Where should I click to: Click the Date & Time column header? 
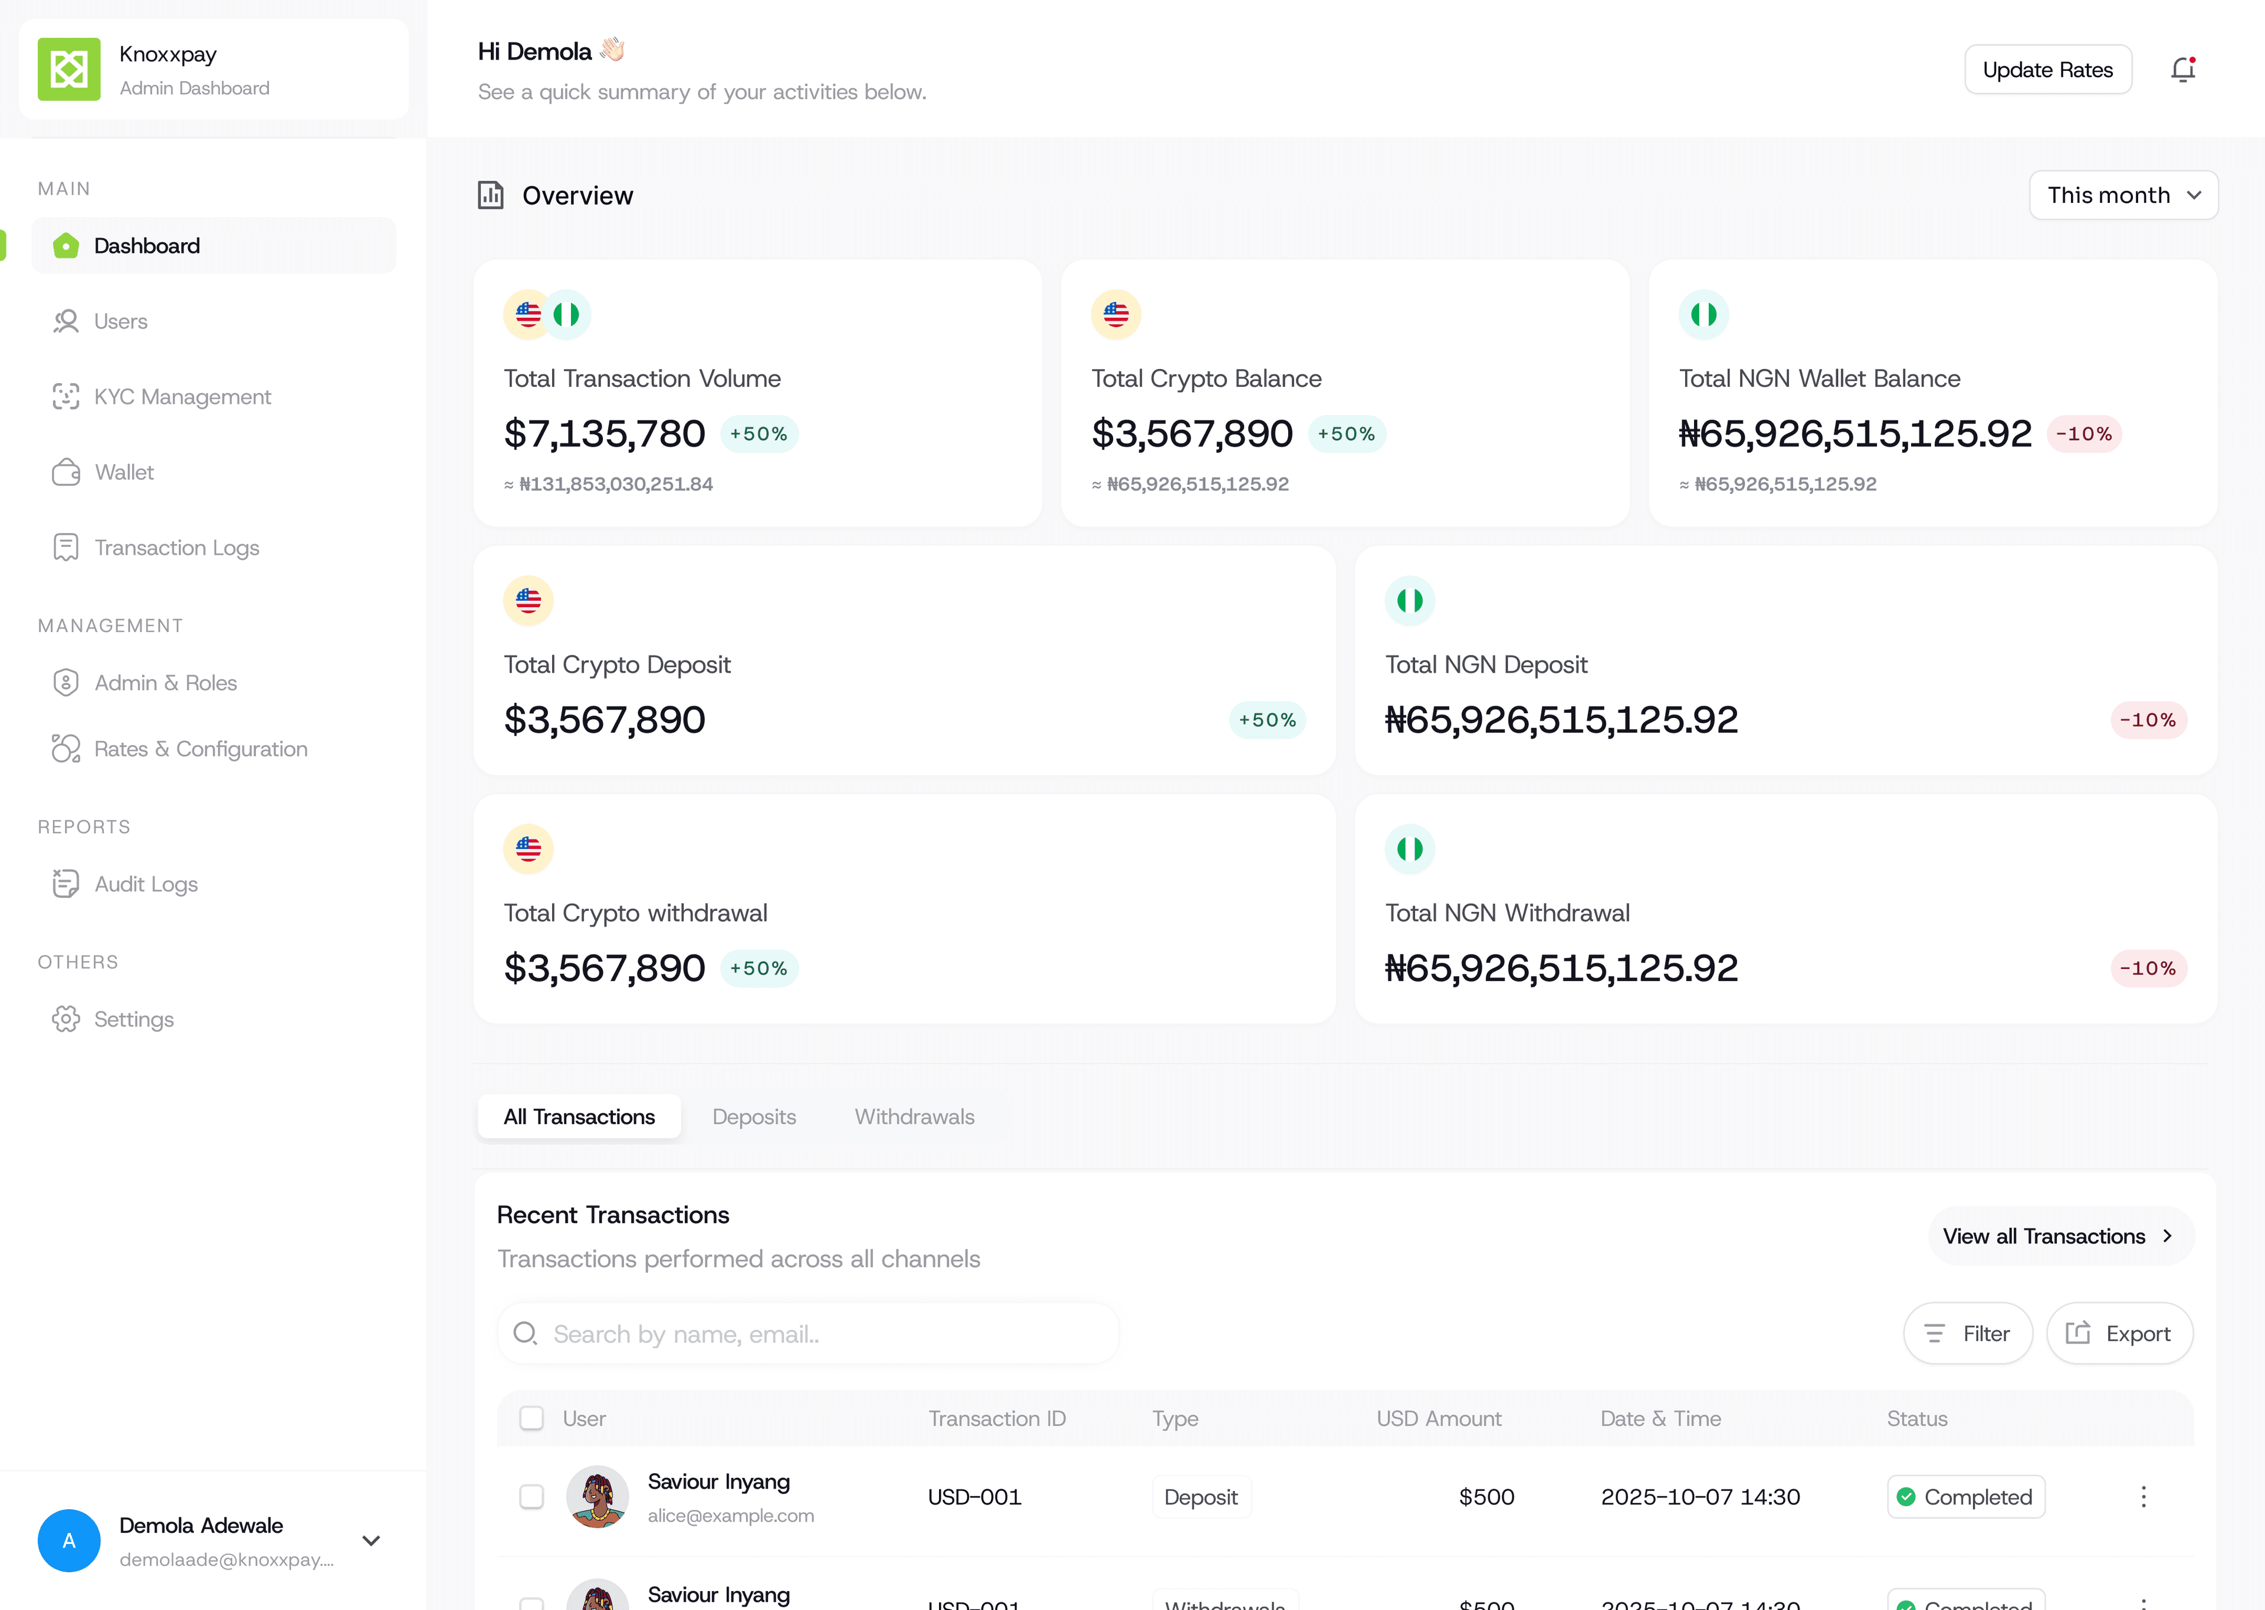pyautogui.click(x=1660, y=1418)
